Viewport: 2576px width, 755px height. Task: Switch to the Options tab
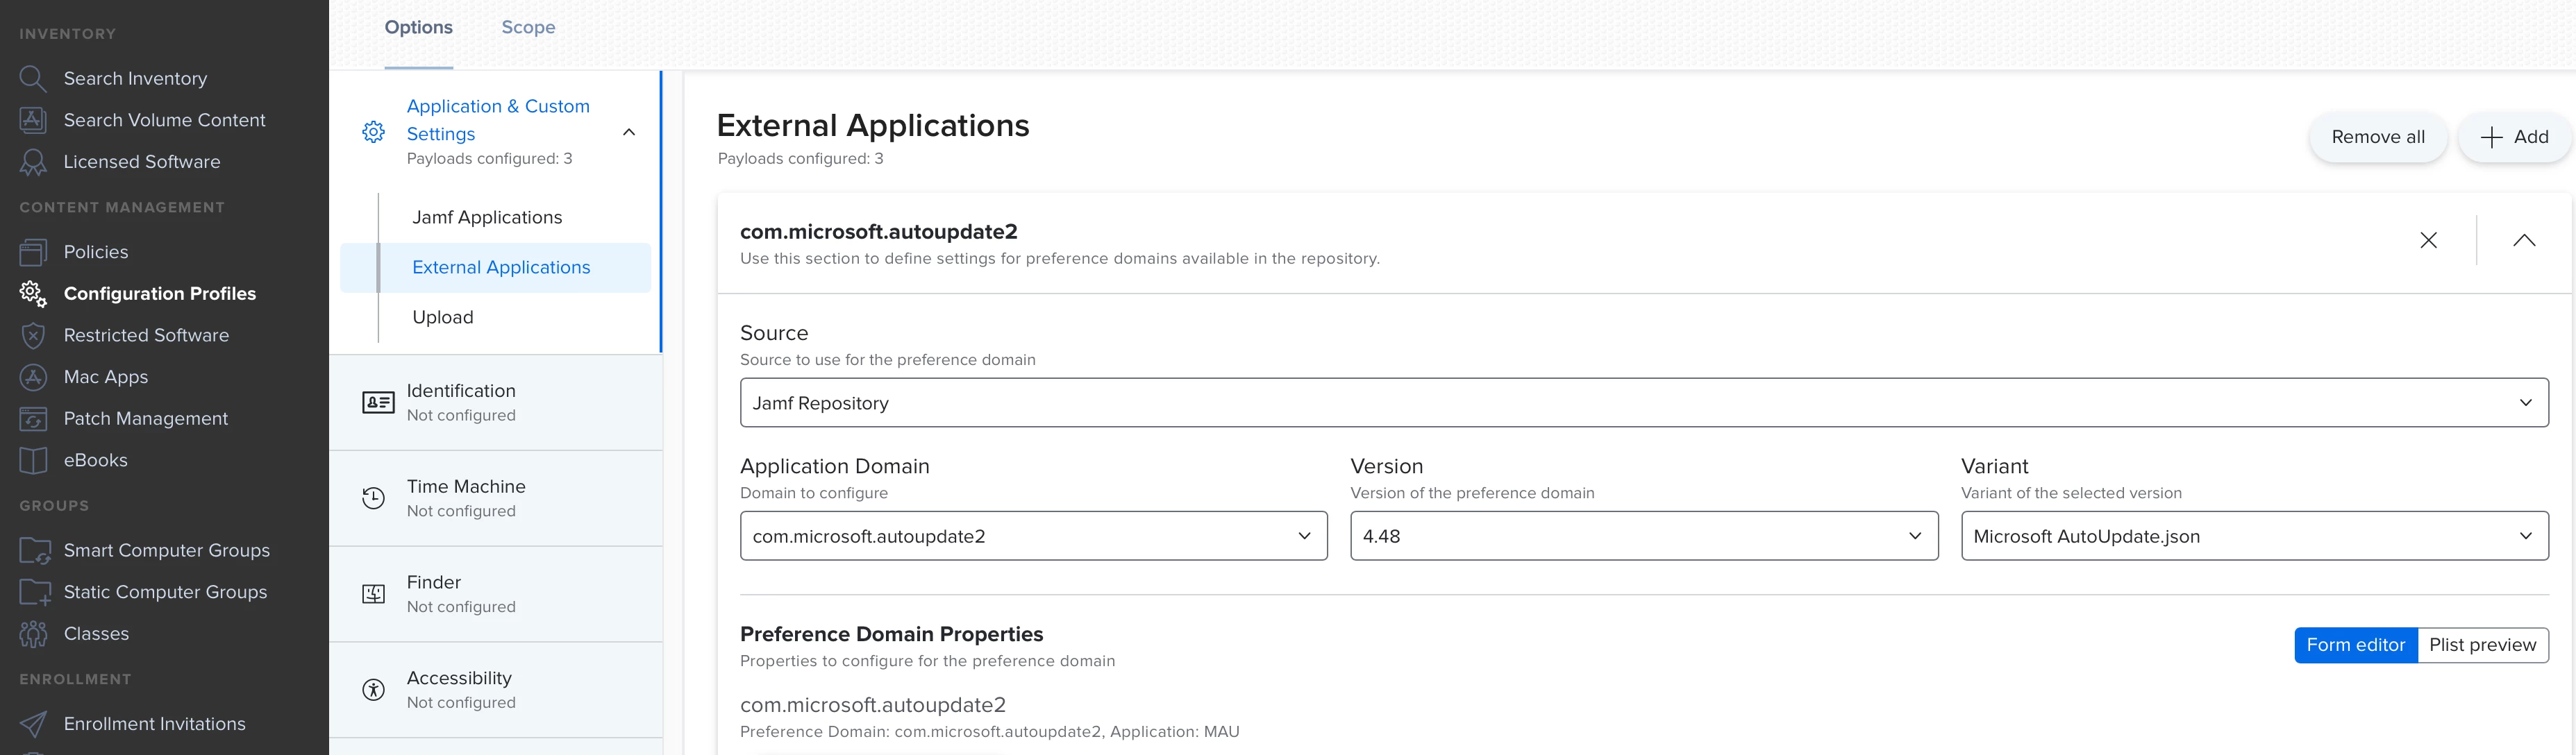point(418,28)
